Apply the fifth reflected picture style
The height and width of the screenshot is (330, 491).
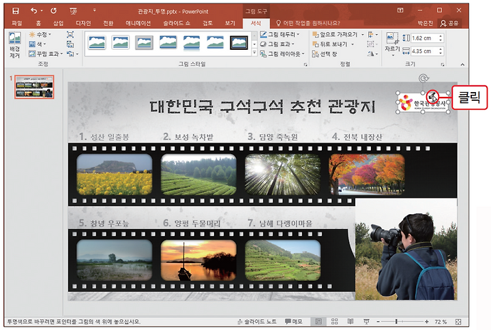[x=192, y=42]
